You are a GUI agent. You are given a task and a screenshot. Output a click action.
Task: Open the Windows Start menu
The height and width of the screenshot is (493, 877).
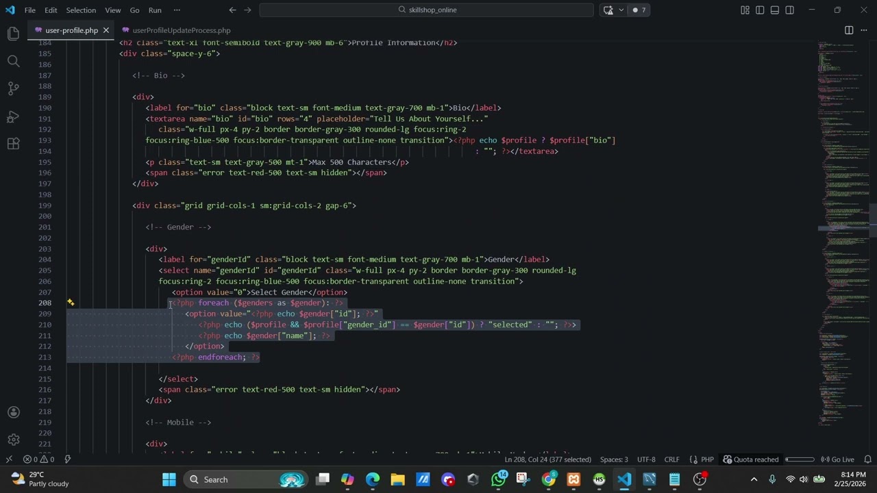point(169,479)
